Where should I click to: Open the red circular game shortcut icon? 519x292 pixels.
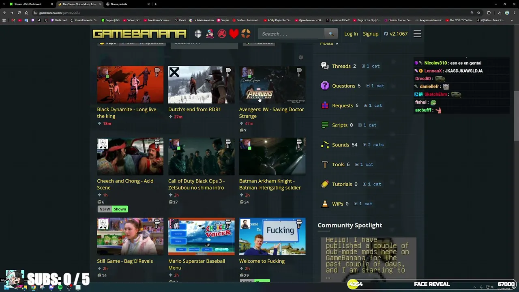(222, 34)
